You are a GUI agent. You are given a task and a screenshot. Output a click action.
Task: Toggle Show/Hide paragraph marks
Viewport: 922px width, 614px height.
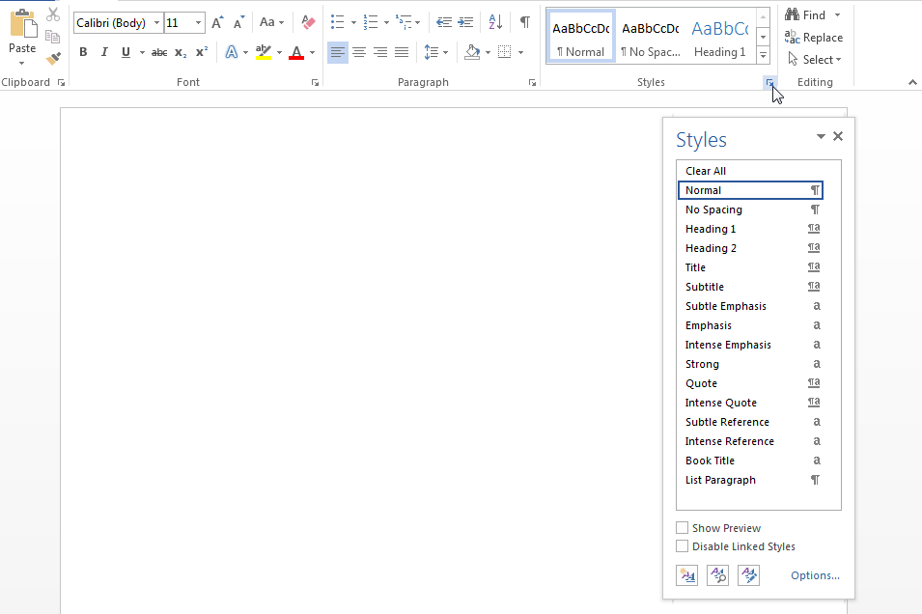click(x=524, y=22)
